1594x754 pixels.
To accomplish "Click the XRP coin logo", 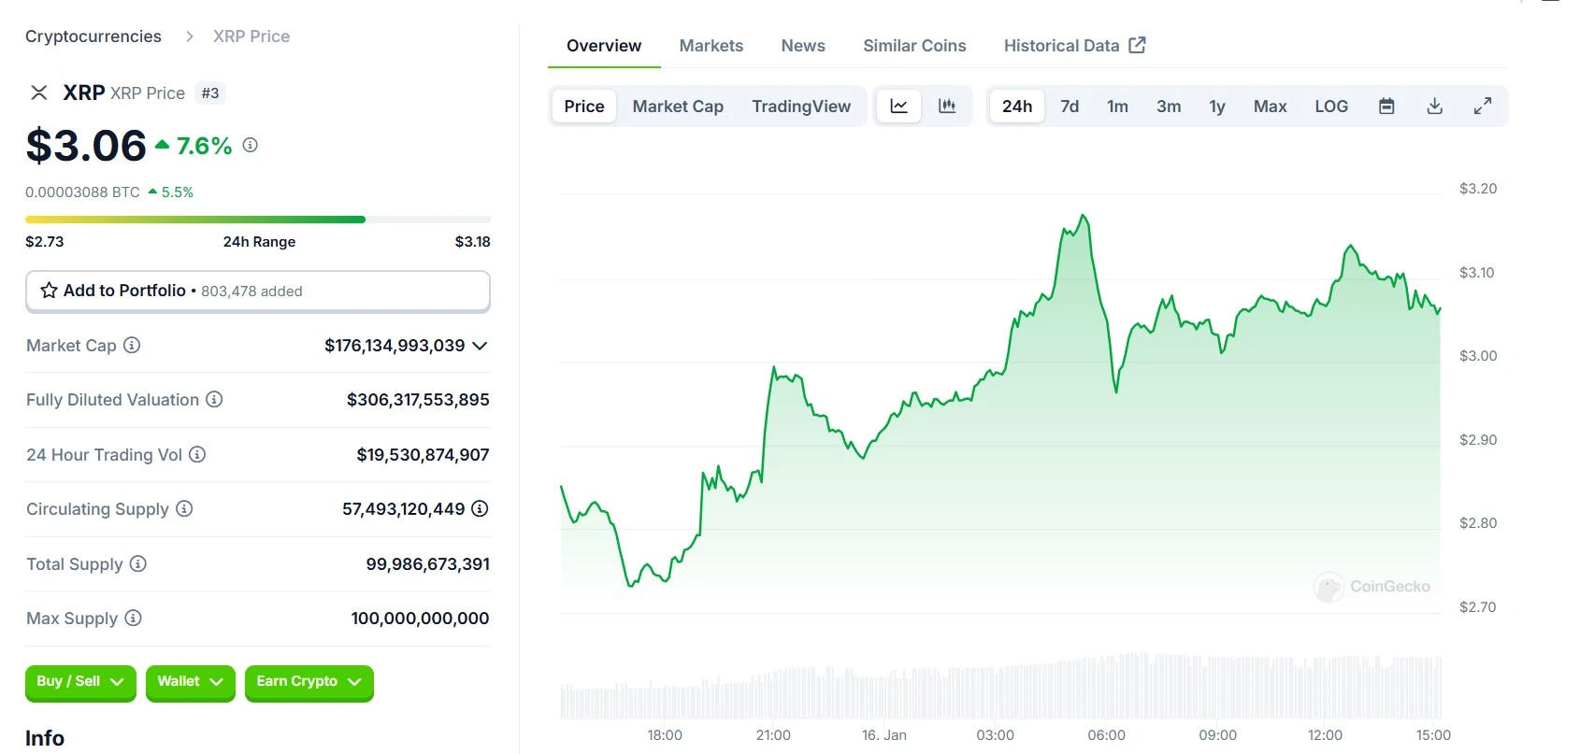I will click(39, 92).
